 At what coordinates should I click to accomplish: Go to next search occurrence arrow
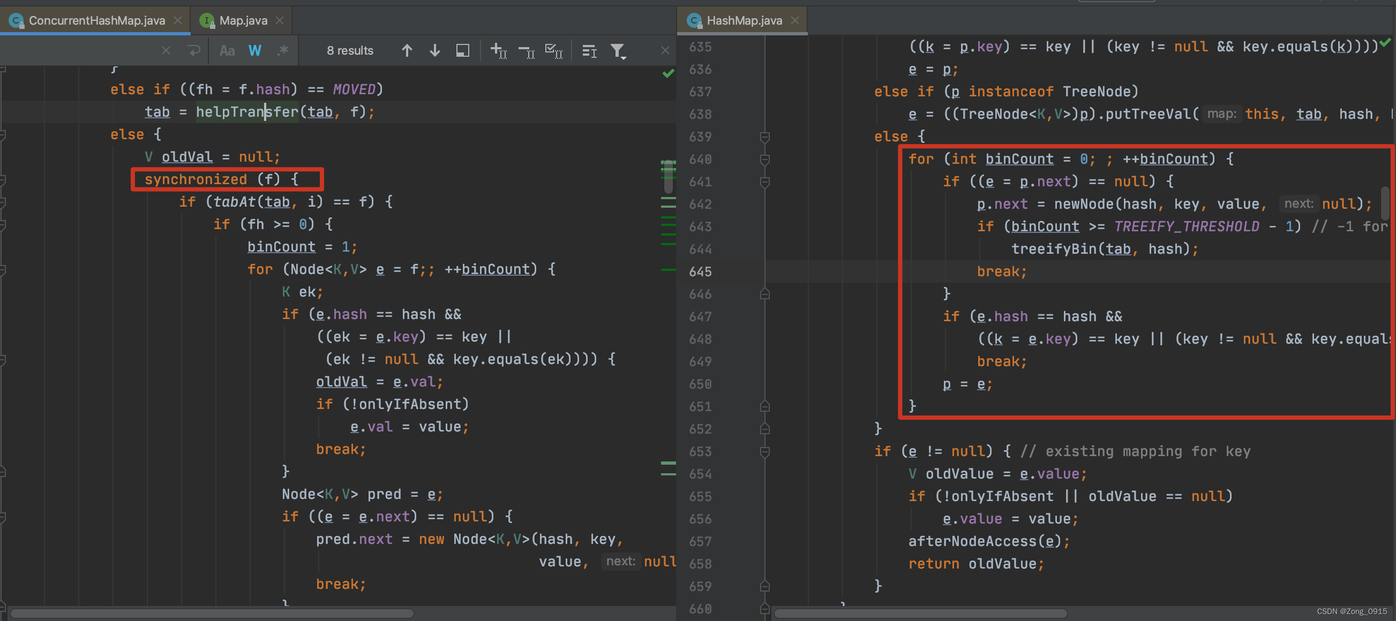[x=434, y=51]
